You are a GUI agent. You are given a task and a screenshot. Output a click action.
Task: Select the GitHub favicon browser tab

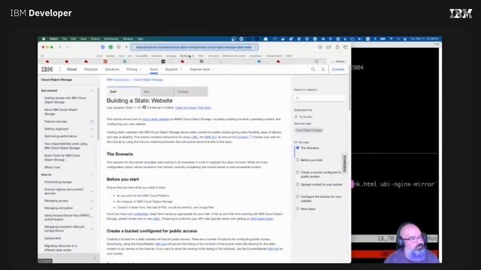point(201,61)
